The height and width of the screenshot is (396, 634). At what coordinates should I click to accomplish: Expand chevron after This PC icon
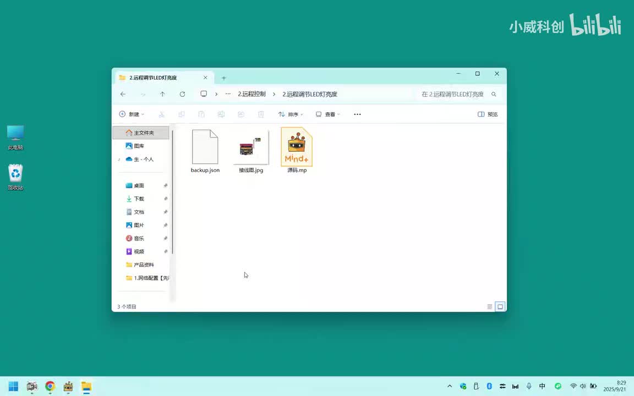pyautogui.click(x=216, y=94)
